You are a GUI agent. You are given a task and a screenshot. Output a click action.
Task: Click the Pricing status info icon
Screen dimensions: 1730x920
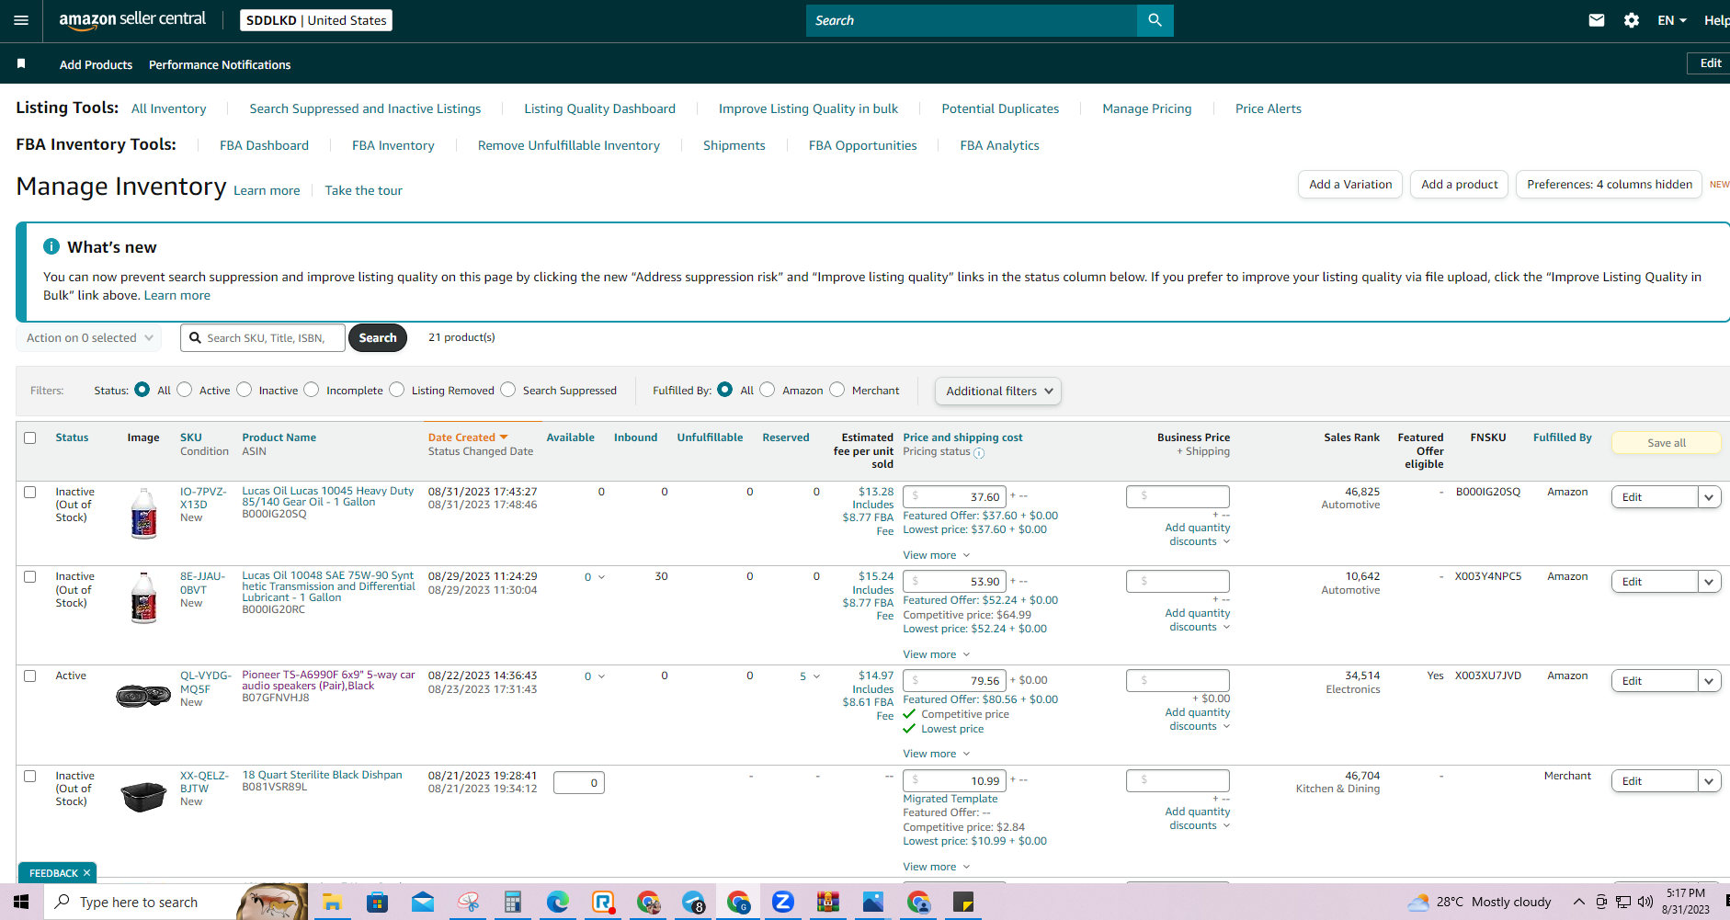979,453
